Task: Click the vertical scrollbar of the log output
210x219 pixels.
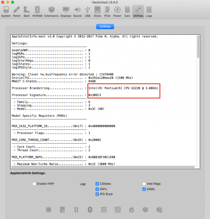Action: 198,47
